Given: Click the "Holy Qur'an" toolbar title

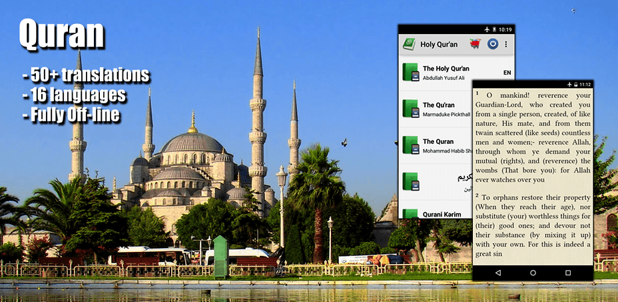Looking at the screenshot, I should [x=439, y=44].
